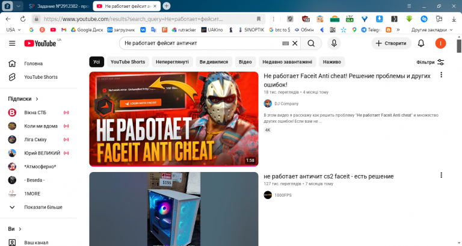Bookmark this page via the address bar icon

coord(259,19)
